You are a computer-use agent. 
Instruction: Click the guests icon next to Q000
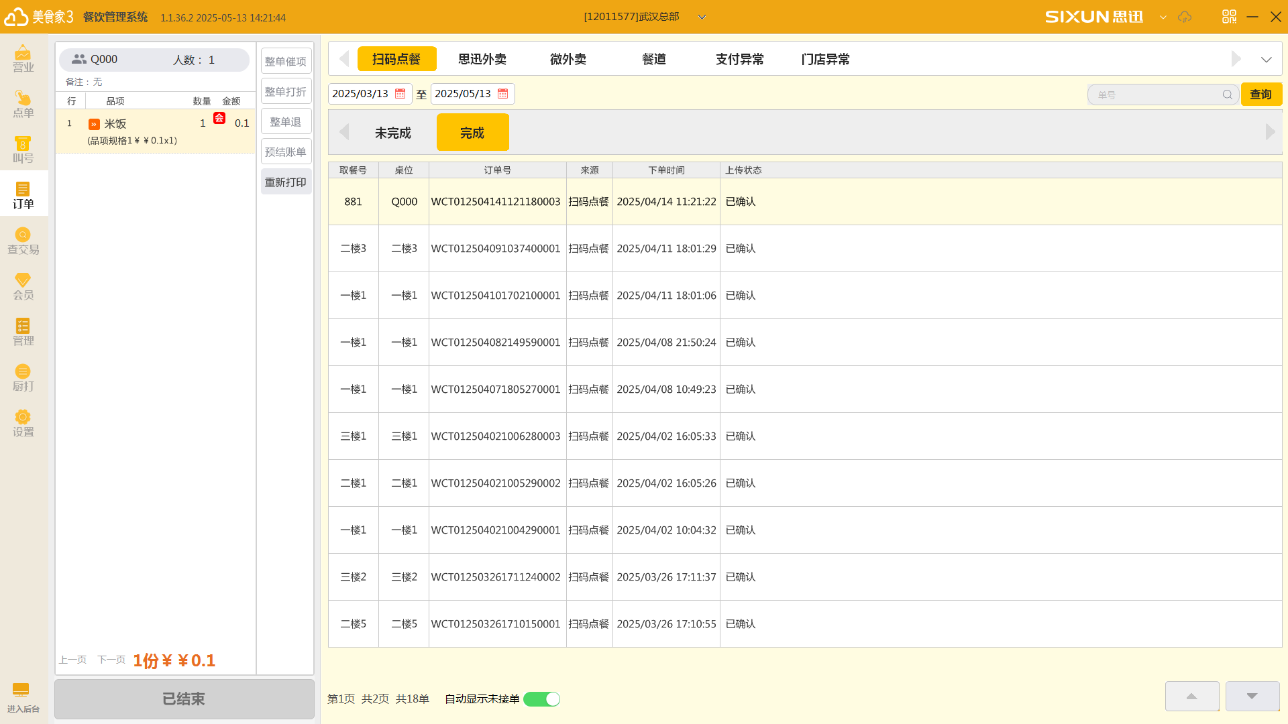pos(79,59)
